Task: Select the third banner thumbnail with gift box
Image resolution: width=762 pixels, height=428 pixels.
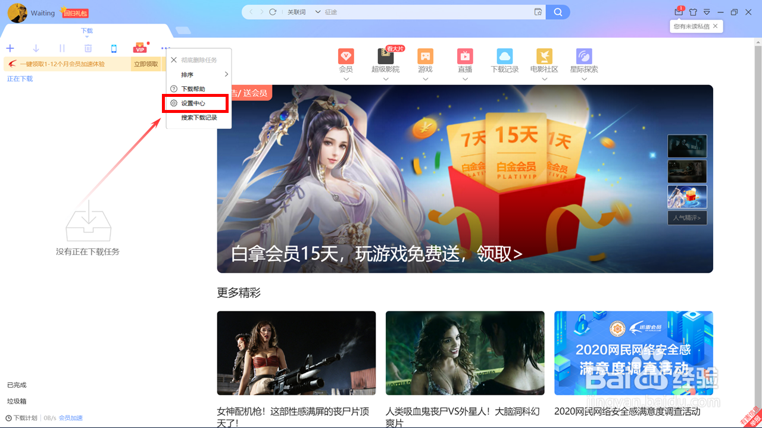Action: click(x=687, y=197)
